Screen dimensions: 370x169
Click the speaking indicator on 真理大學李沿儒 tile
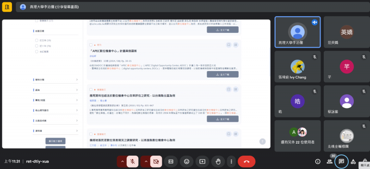(x=314, y=22)
